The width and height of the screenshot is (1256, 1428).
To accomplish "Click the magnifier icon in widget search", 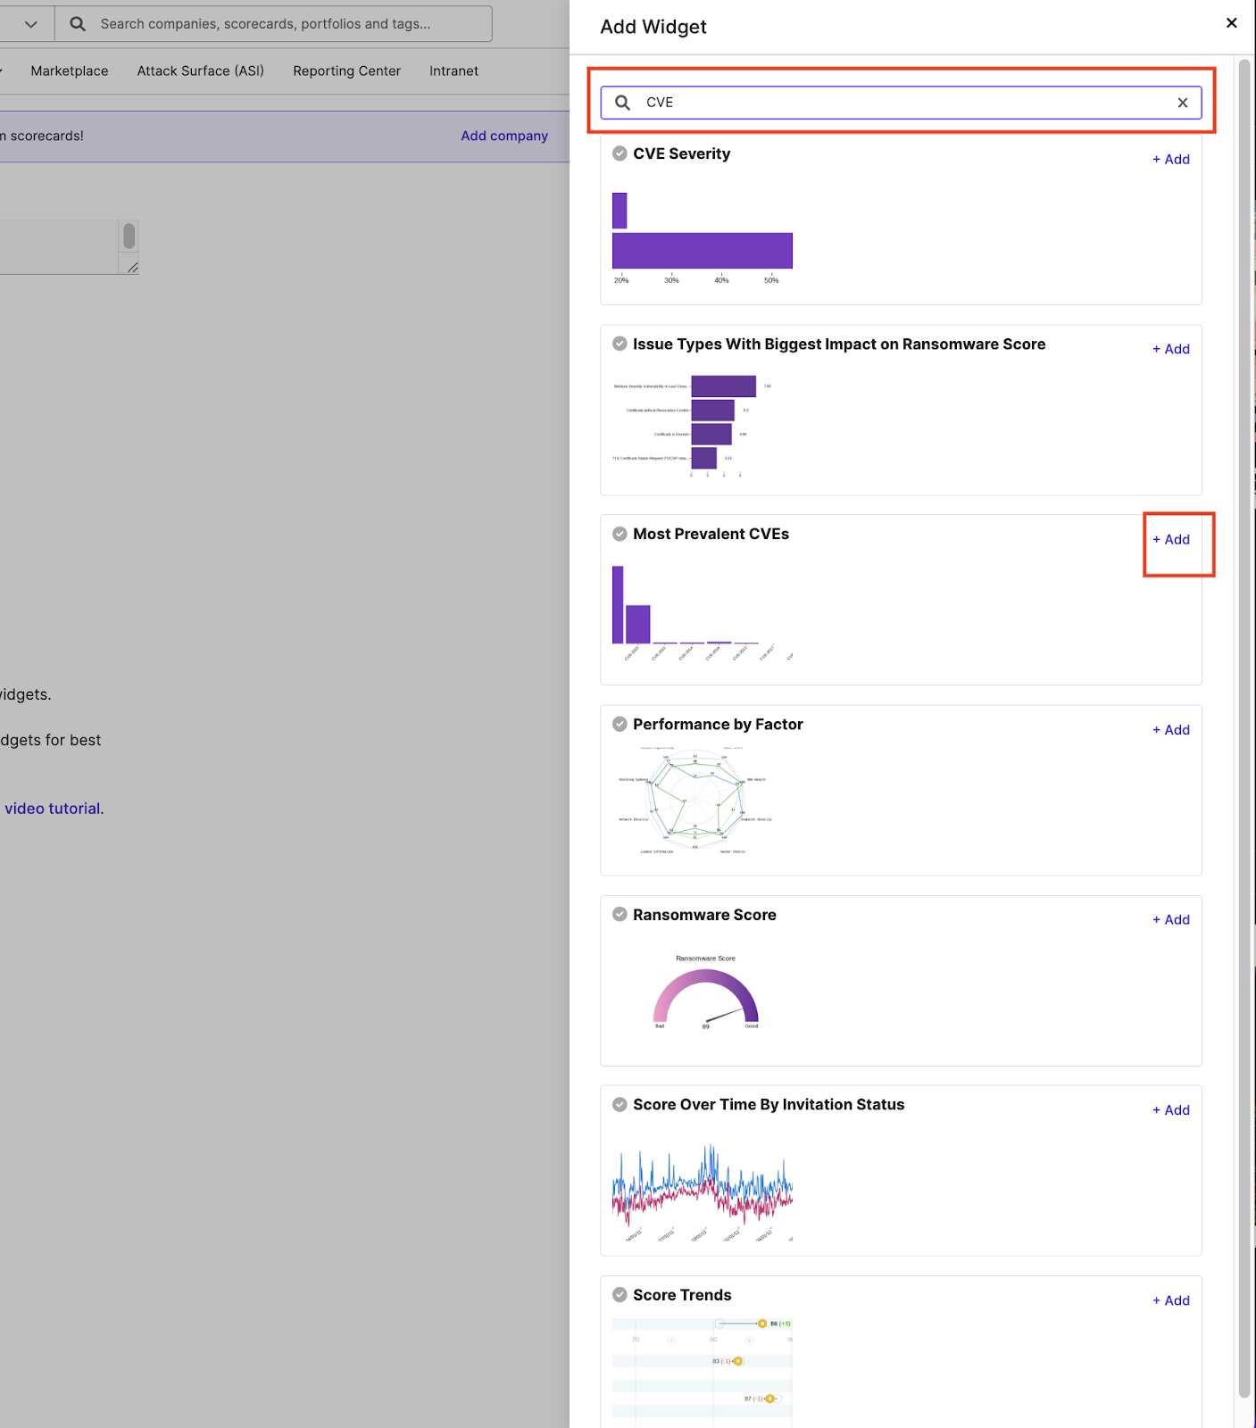I will point(622,103).
